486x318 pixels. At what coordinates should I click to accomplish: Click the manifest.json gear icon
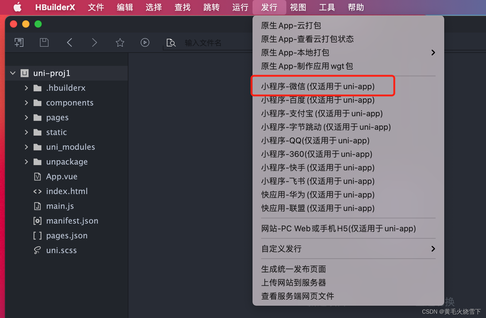click(37, 221)
